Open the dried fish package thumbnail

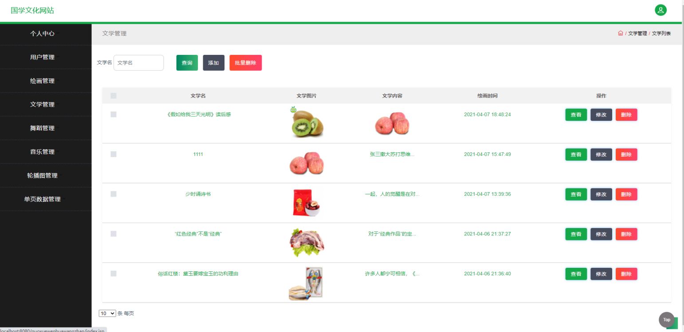point(307,283)
